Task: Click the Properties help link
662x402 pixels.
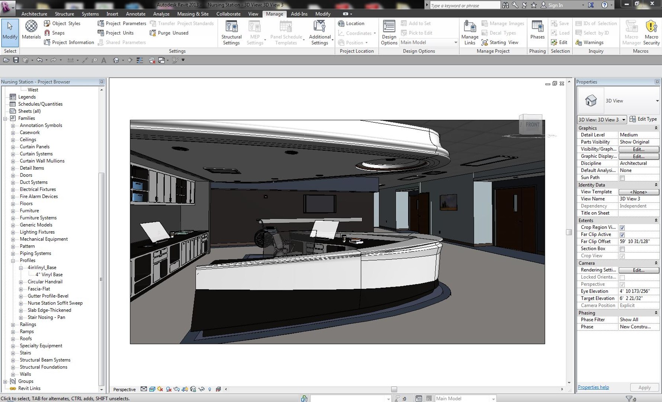Action: coord(593,387)
